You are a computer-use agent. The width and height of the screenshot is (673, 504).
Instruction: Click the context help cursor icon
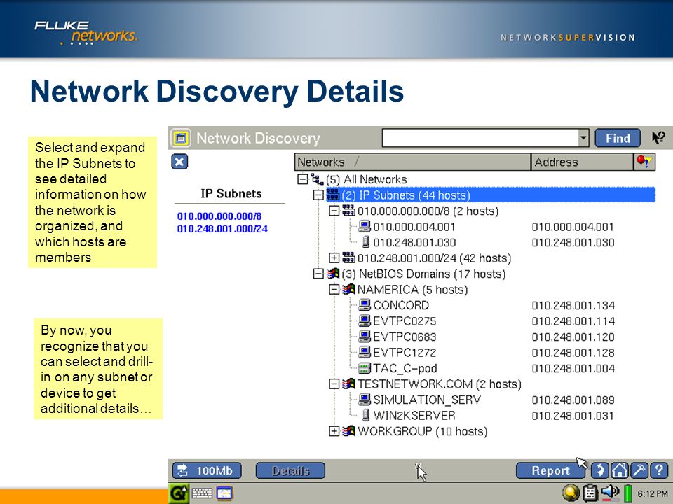point(658,138)
